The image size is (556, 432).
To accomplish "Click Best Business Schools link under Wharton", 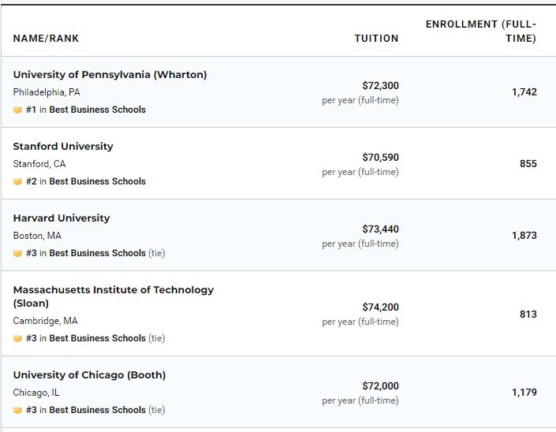I will [97, 110].
